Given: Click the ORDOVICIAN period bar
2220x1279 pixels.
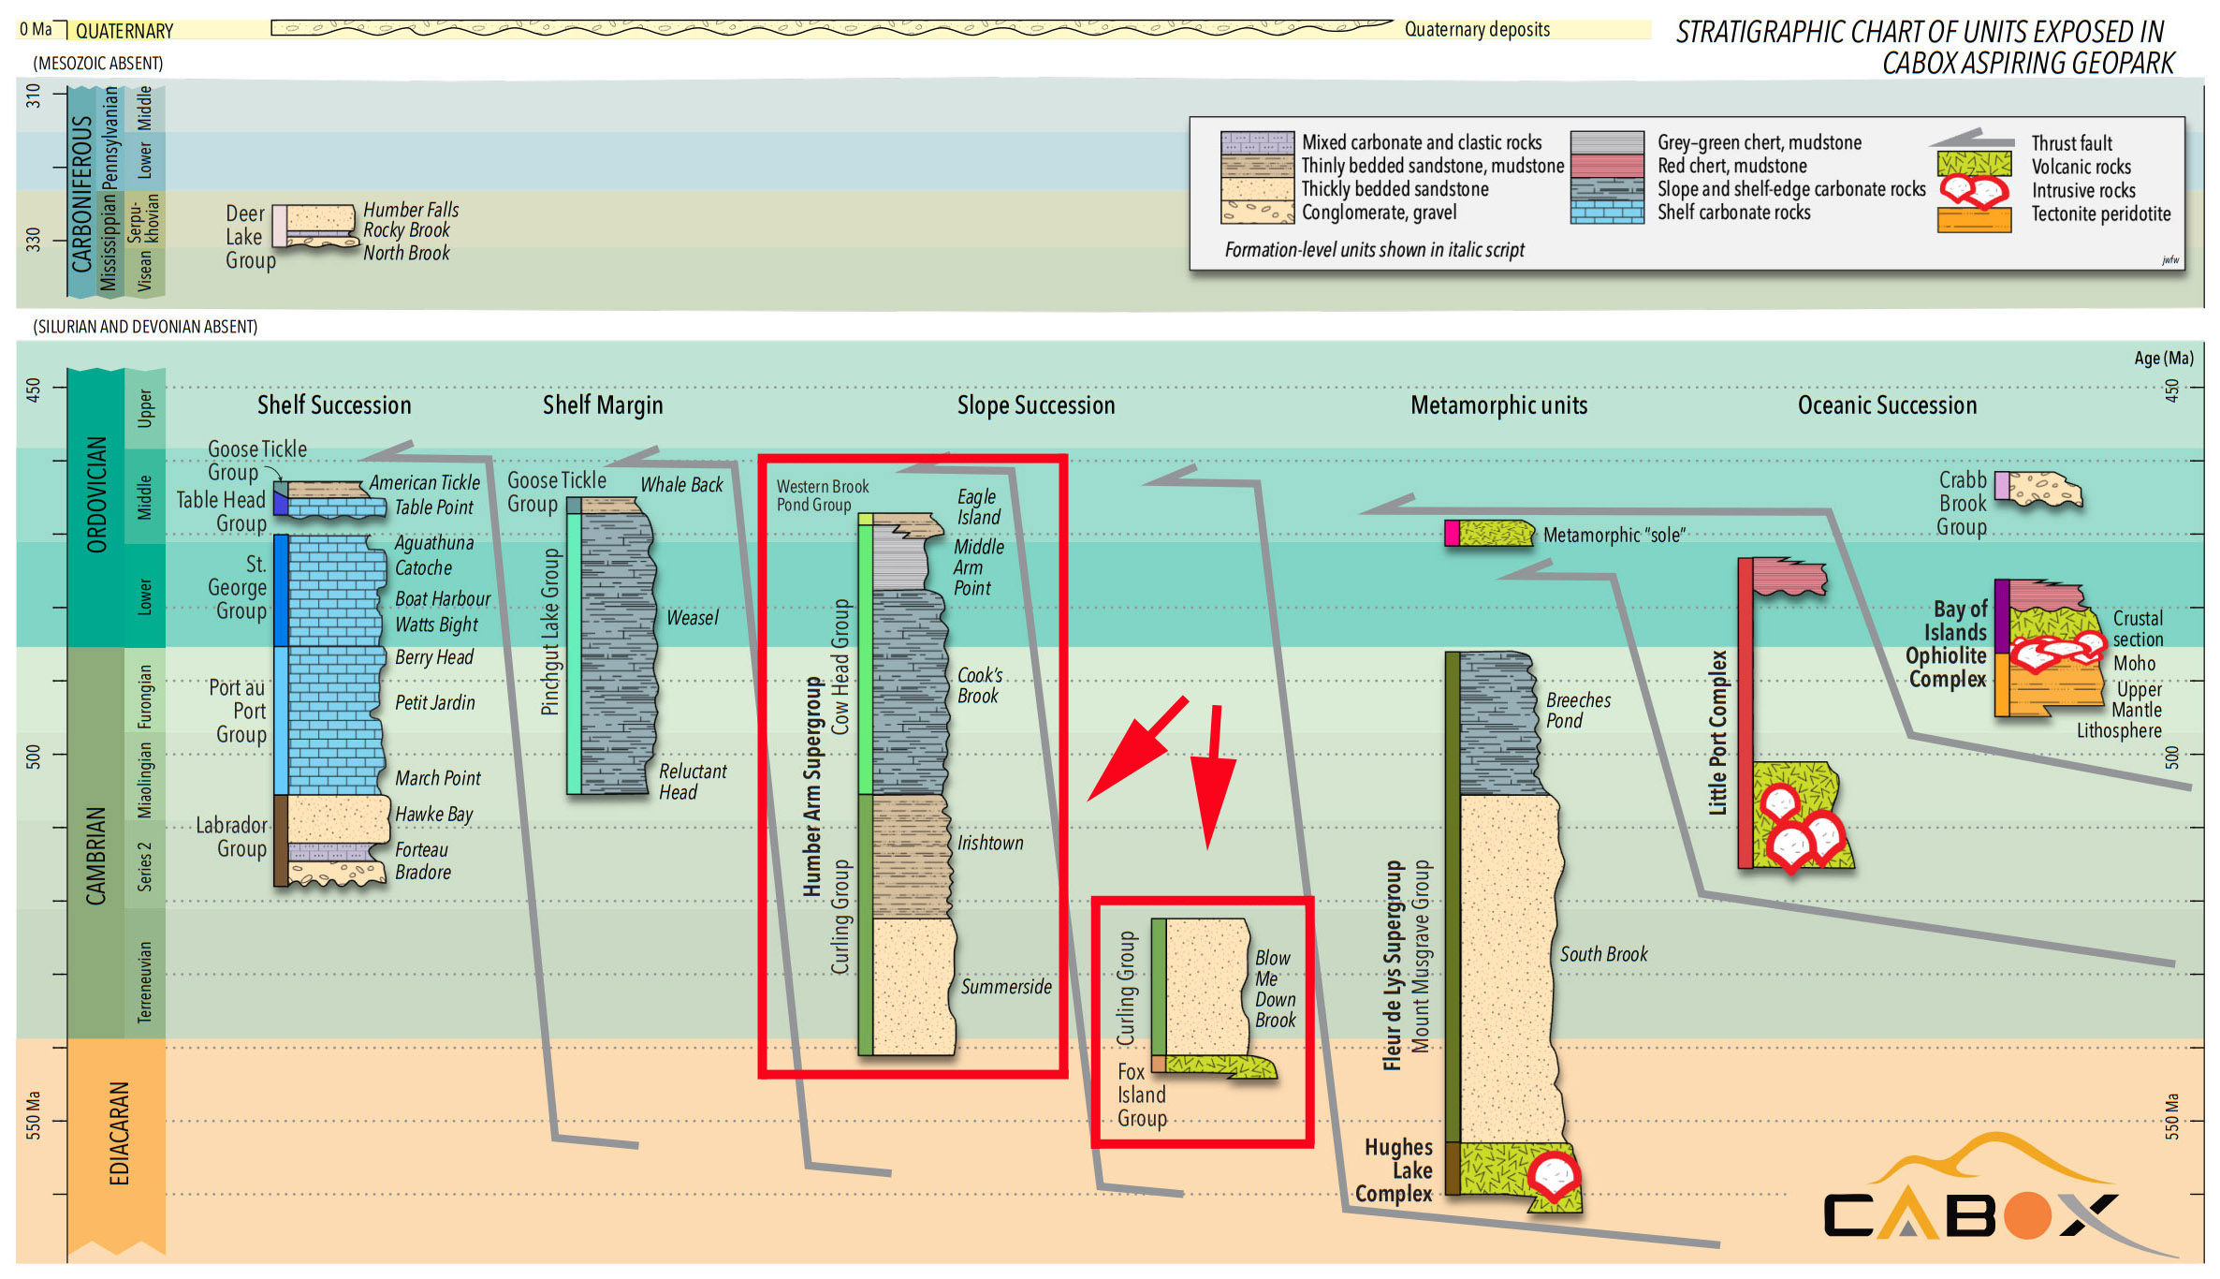Looking at the screenshot, I should click(x=95, y=496).
